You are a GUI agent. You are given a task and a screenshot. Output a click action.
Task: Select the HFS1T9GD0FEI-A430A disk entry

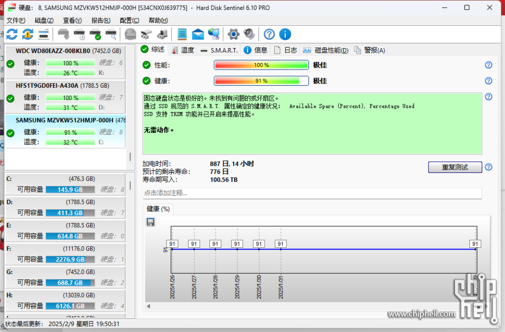click(66, 97)
